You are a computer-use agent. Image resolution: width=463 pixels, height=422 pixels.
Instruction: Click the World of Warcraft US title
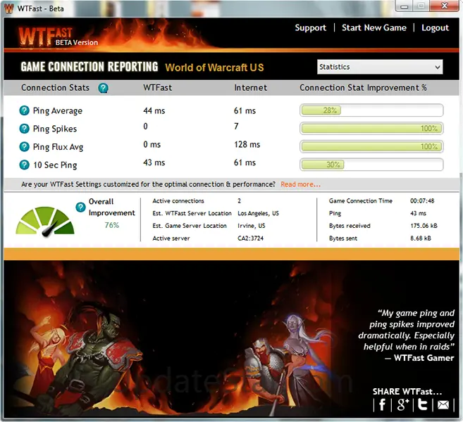click(214, 68)
